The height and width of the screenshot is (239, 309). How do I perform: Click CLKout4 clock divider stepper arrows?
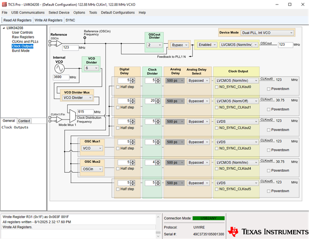click(158, 163)
